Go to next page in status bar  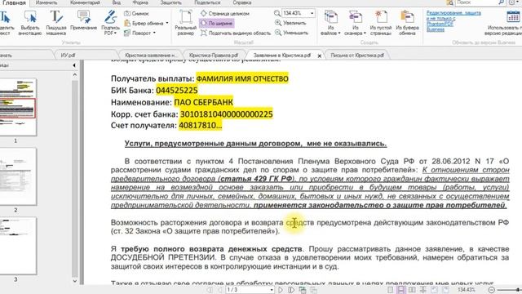tap(281, 290)
